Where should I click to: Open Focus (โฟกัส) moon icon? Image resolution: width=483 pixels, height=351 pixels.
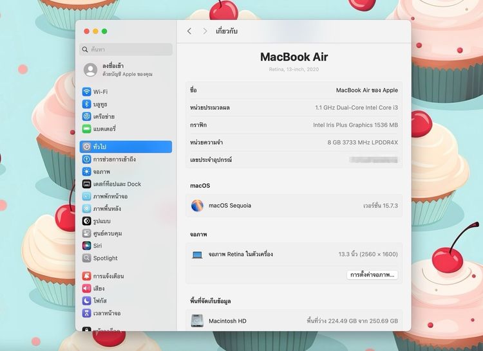[86, 301]
